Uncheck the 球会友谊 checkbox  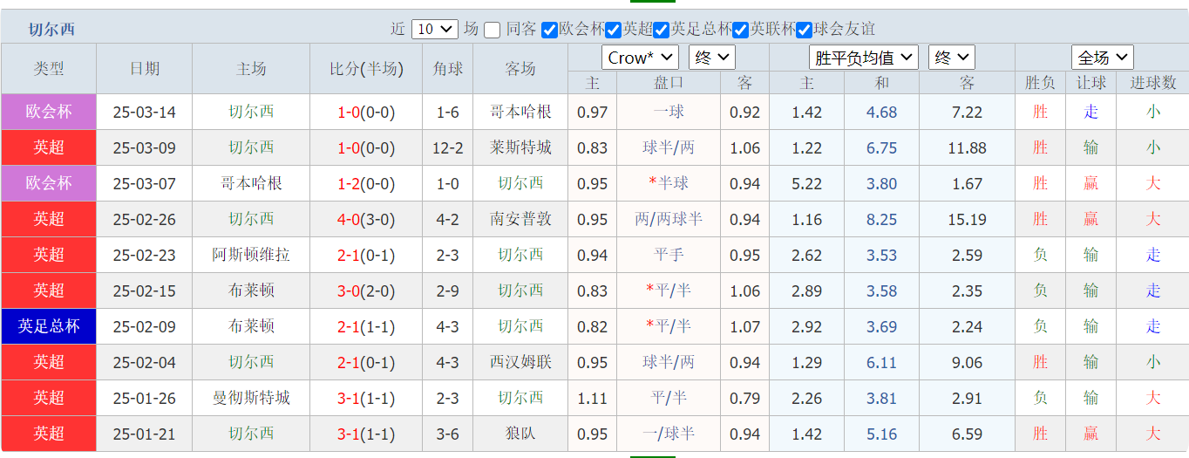coord(805,30)
